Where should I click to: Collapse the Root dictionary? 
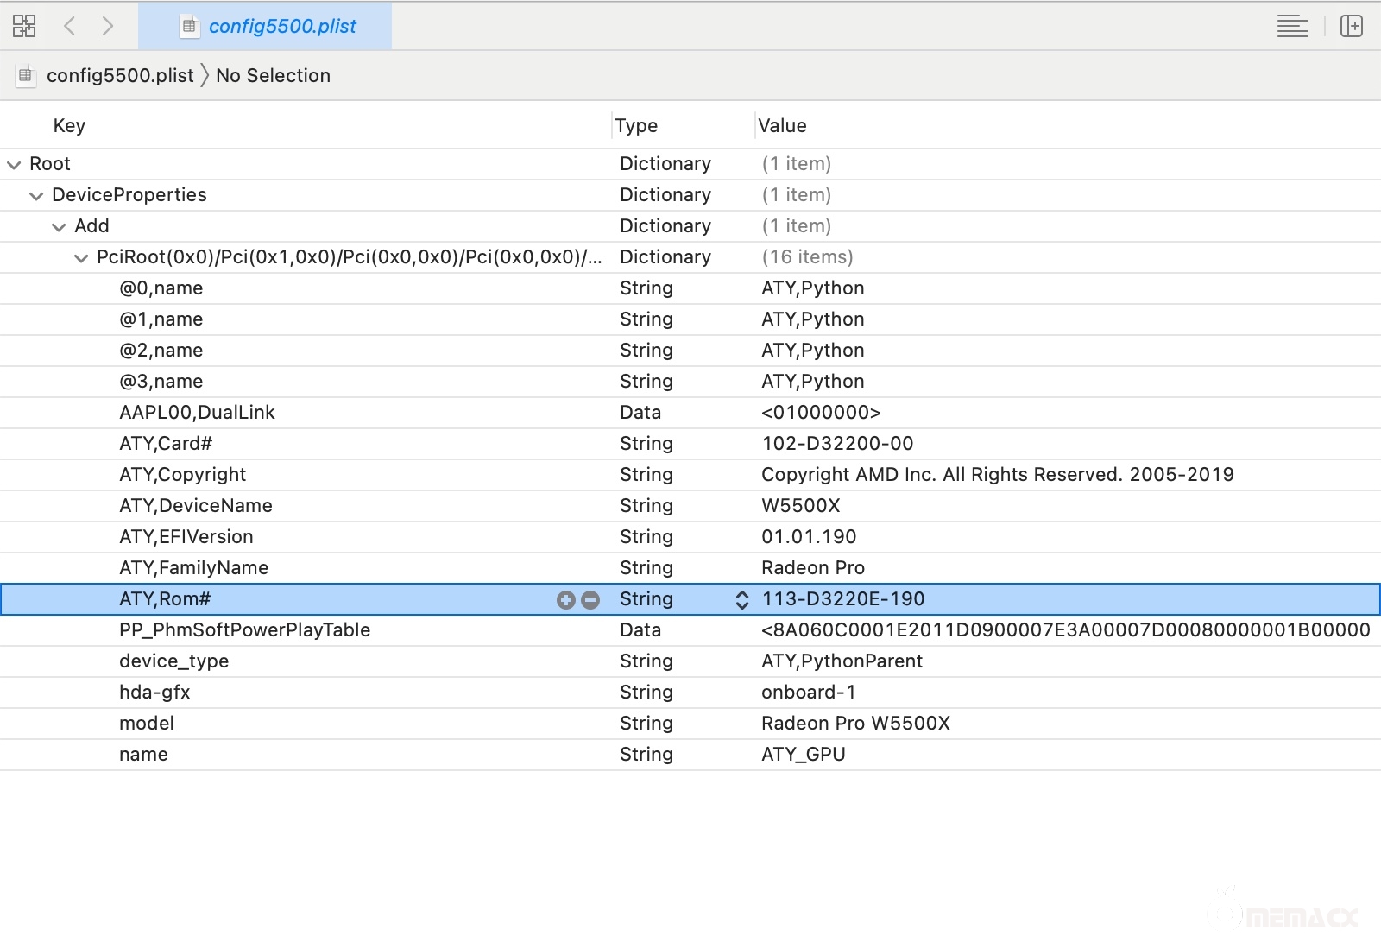coord(14,164)
